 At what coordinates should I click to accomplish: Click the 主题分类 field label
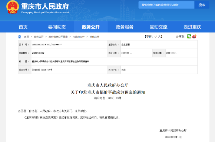pos(113,45)
